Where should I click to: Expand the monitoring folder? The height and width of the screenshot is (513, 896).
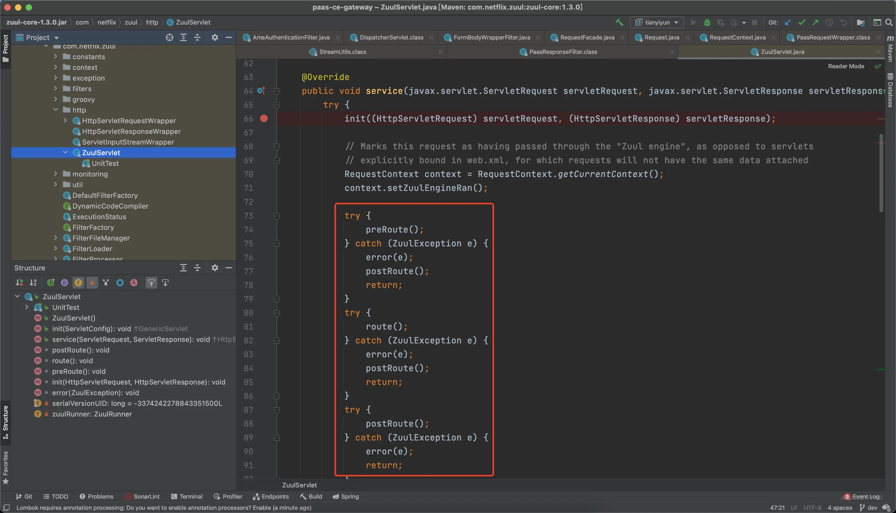[x=55, y=174]
